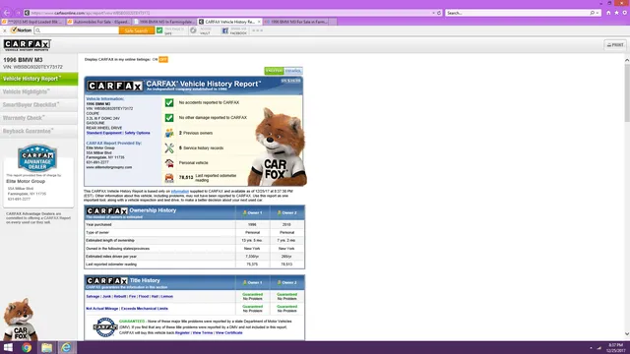Click the service history wrench icon
Screen dimensions: 630x354
point(169,148)
